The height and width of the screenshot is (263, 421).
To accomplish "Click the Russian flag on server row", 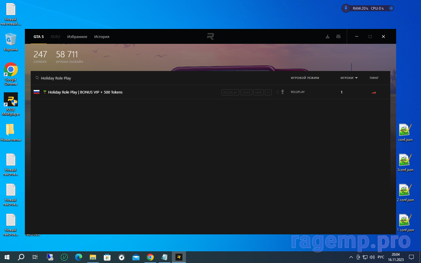I will [37, 92].
